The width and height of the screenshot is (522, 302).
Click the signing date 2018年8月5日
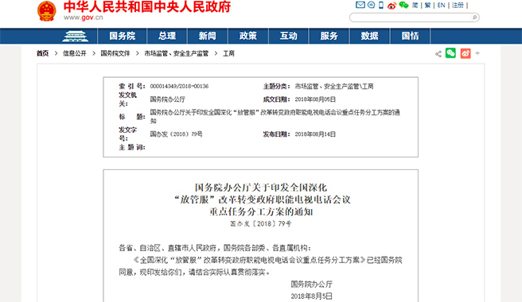[312, 296]
